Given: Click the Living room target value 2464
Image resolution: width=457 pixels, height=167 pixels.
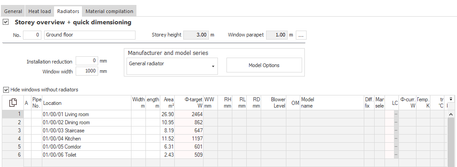Looking at the screenshot, I should click(189, 114).
